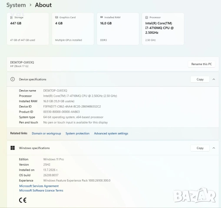This screenshot has height=208, width=221.
Task: Copy the Windows specifications
Action: pyautogui.click(x=200, y=148)
